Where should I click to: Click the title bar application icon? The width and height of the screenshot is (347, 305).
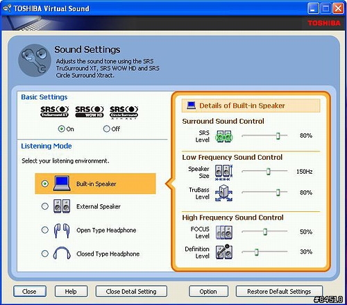[7, 8]
